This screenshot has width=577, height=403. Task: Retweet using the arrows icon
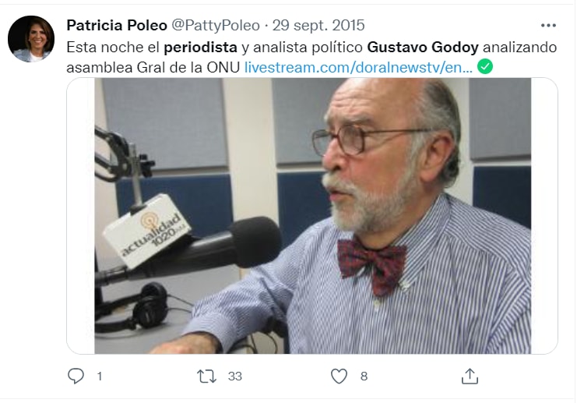(x=206, y=376)
